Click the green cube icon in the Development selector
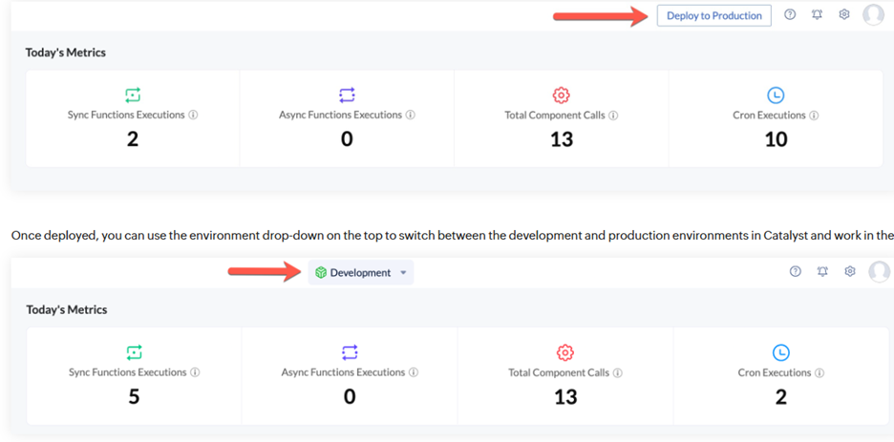This screenshot has height=442, width=894. (x=321, y=273)
